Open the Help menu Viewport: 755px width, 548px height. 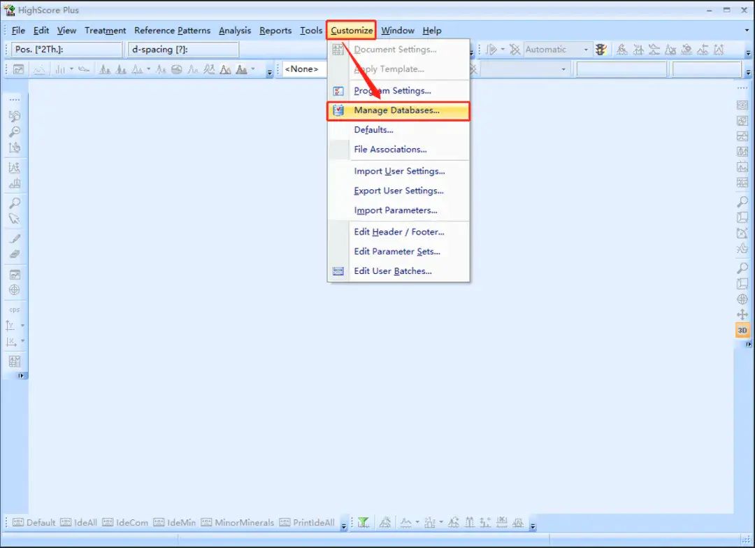tap(432, 30)
